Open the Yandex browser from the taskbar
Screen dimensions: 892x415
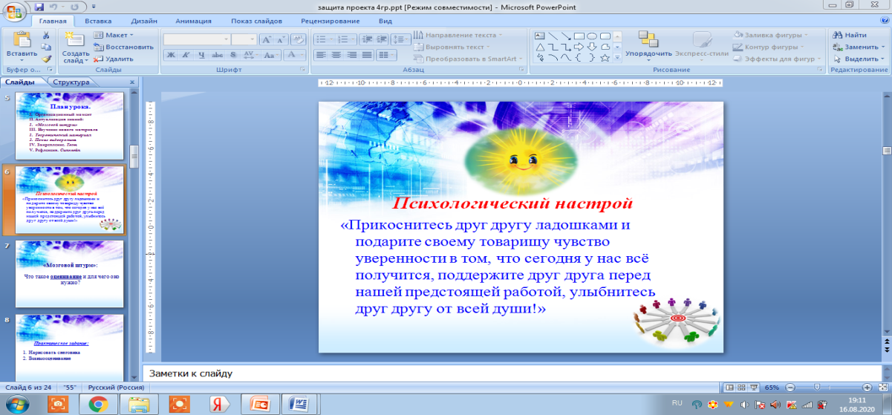click(x=220, y=405)
